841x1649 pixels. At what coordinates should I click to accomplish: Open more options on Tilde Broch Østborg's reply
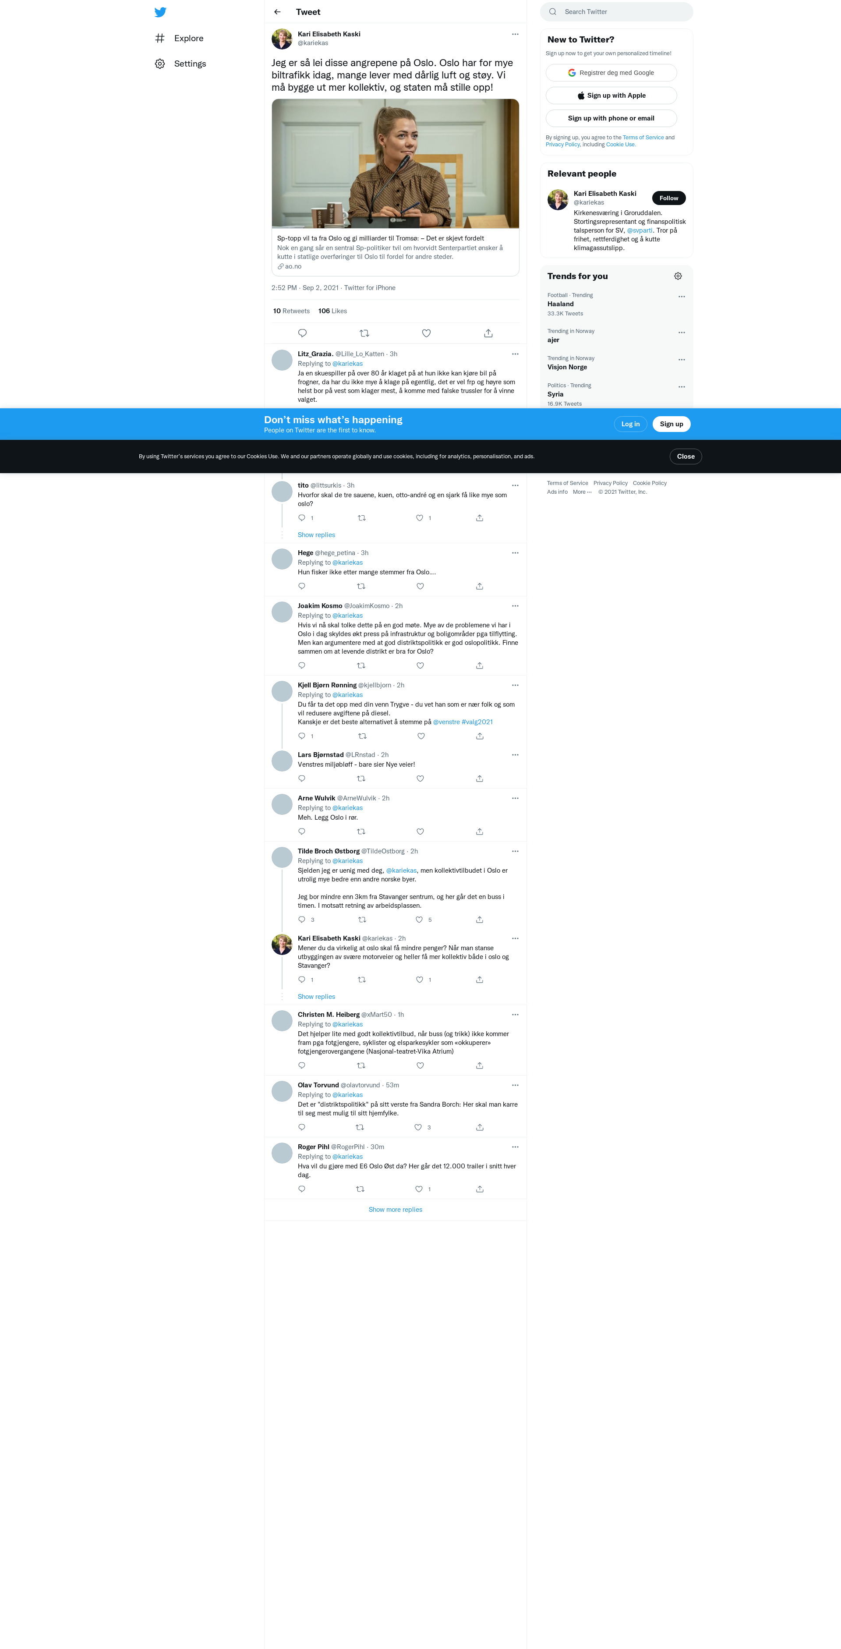coord(515,852)
